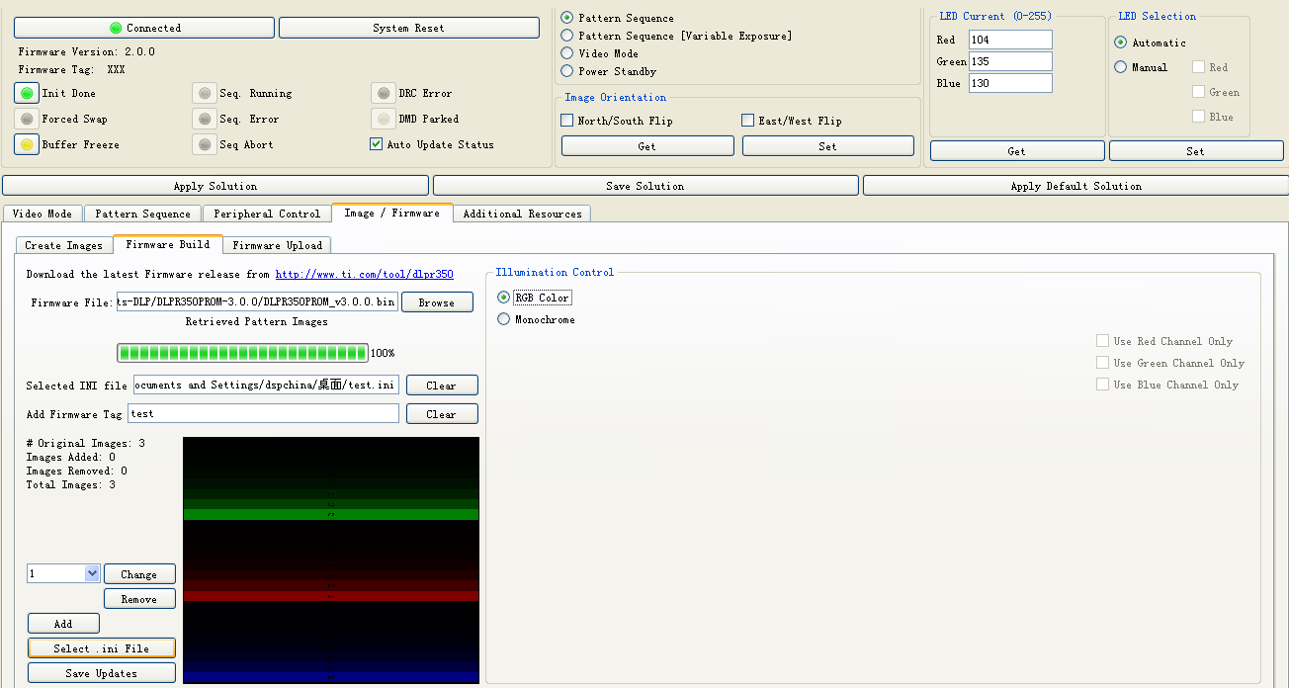Switch to the Pattern Sequence tab

tap(142, 214)
